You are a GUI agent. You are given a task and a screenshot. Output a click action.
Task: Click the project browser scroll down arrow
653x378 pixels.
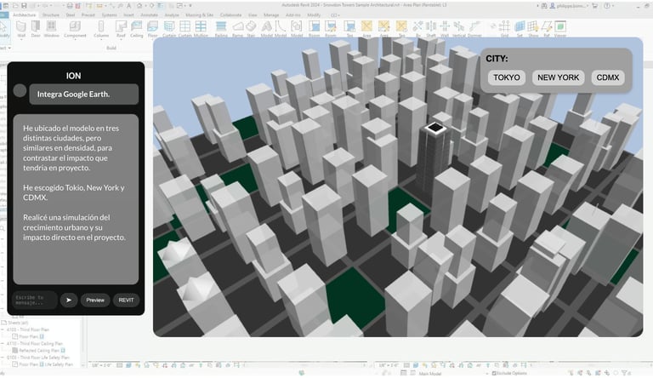[x=83, y=365]
